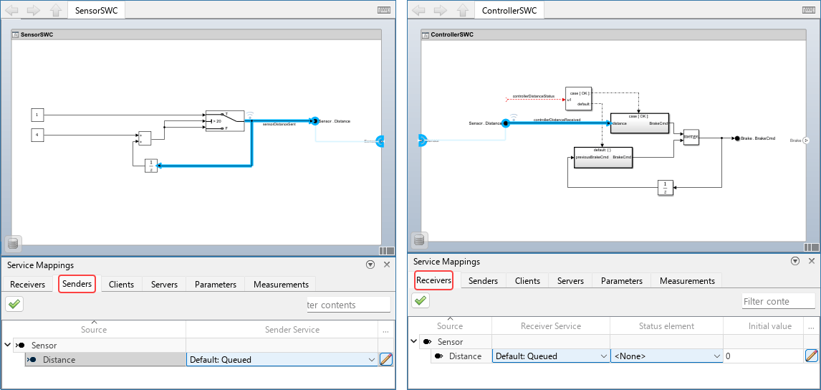Click filter contents field in ControllerSWC mappings
Image resolution: width=821 pixels, height=390 pixels.
pyautogui.click(x=779, y=301)
